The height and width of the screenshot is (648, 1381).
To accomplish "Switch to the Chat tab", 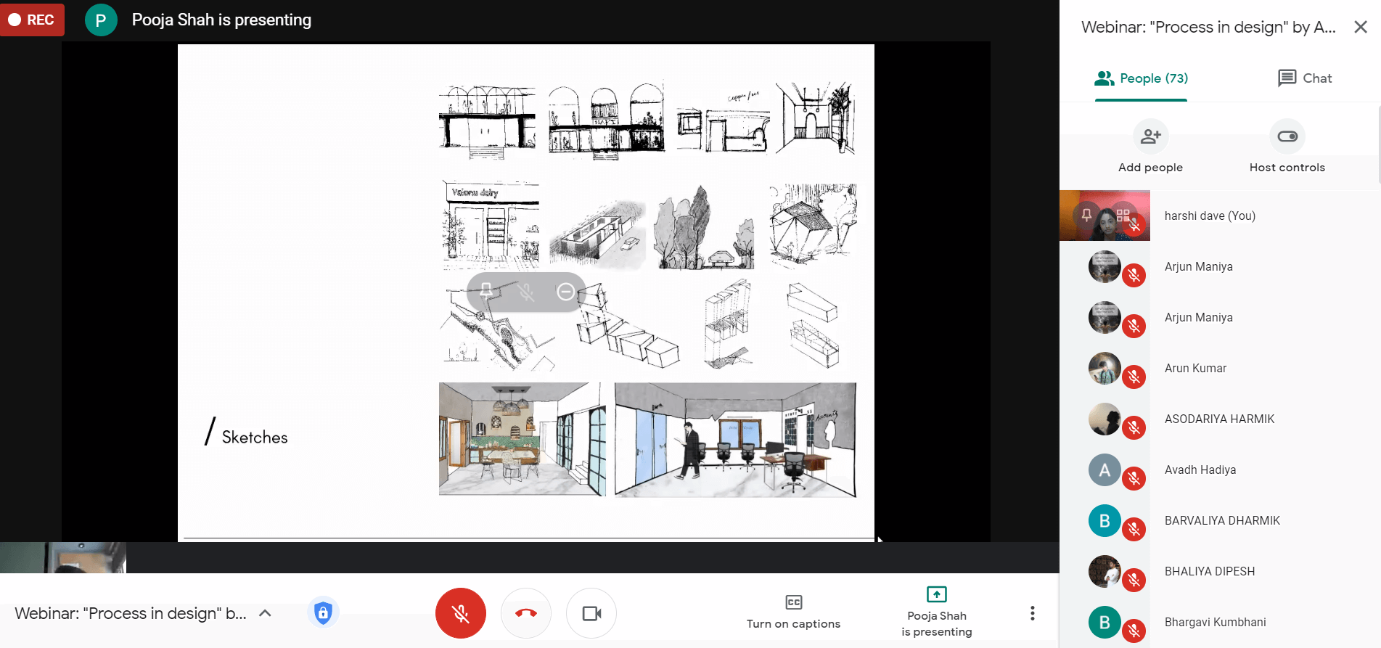I will pos(1304,78).
